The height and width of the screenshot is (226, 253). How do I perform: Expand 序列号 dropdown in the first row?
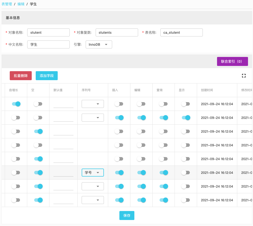coord(93,104)
